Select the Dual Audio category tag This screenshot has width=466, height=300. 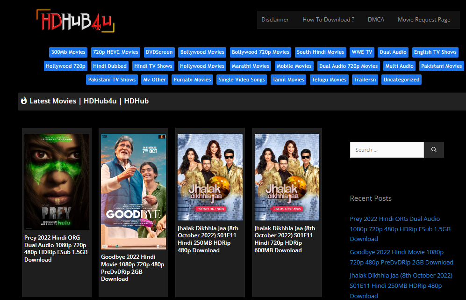coord(393,52)
